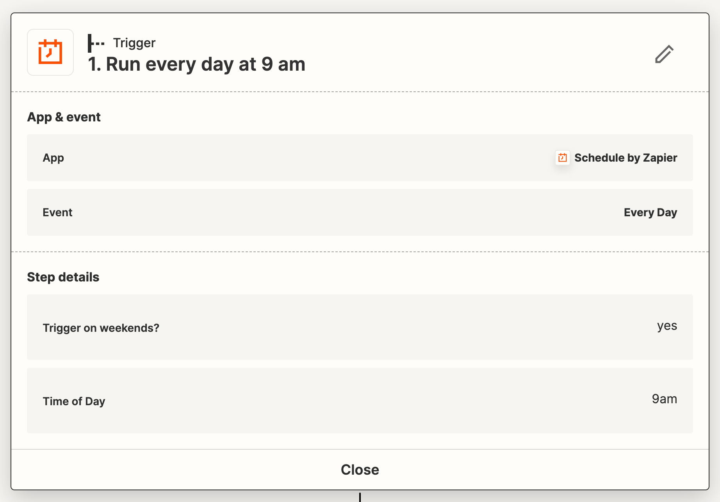The height and width of the screenshot is (502, 720).
Task: Click the Trigger label text
Action: 134,43
